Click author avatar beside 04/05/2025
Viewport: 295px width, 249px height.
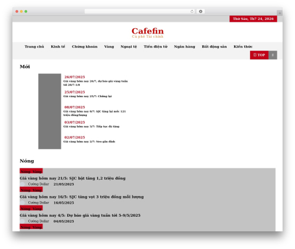tap(22, 221)
